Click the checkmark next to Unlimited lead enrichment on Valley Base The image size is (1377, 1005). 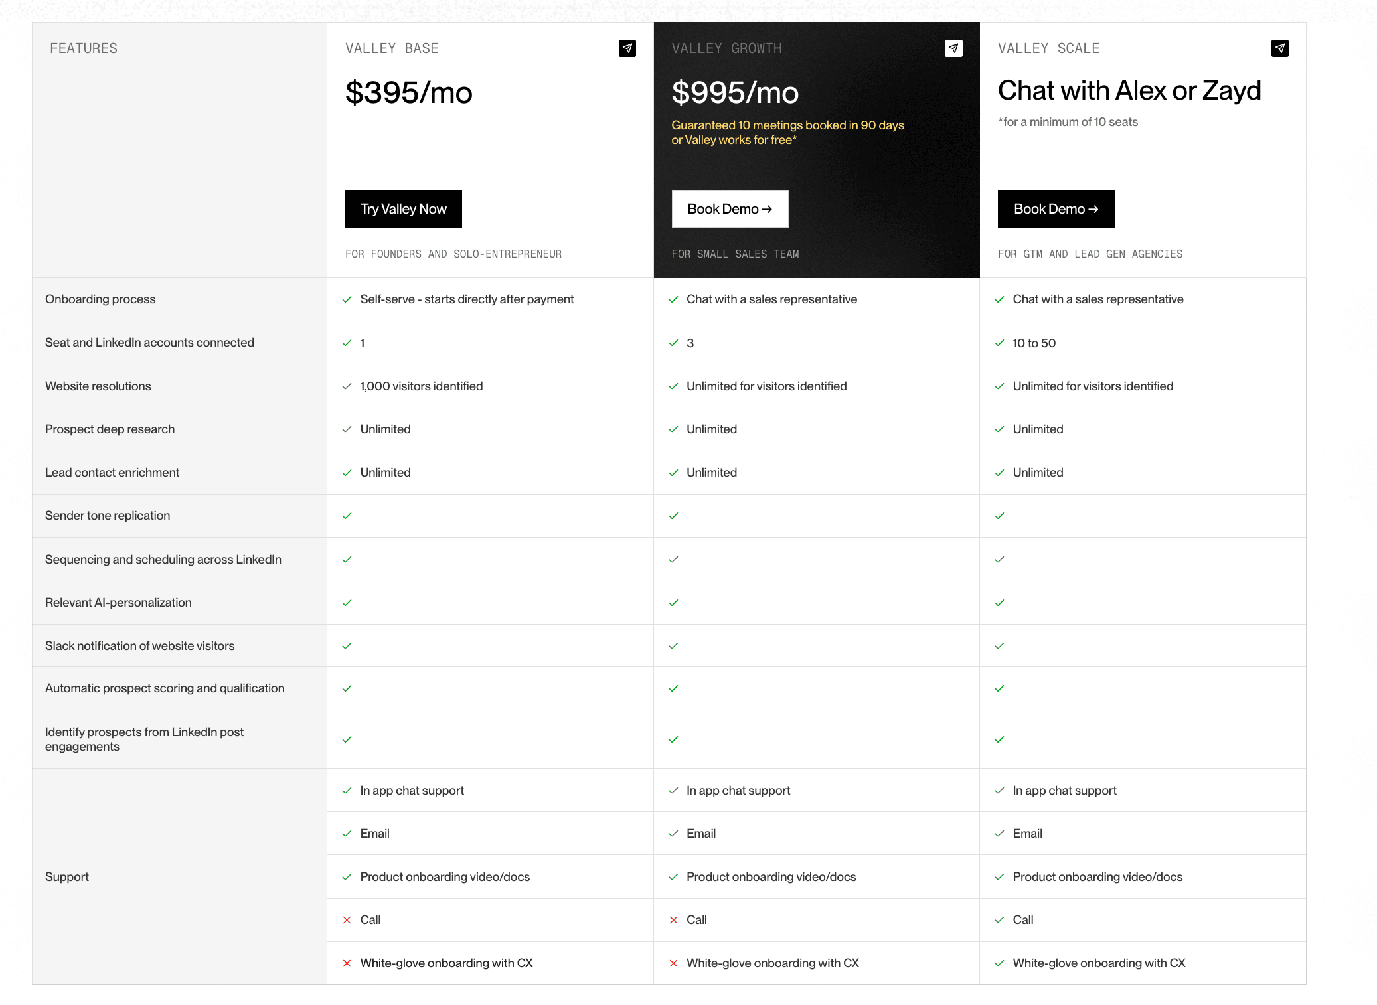pos(347,473)
